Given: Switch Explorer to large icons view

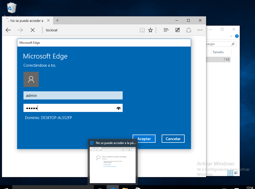Looking at the screenshot, I should pos(236,173).
